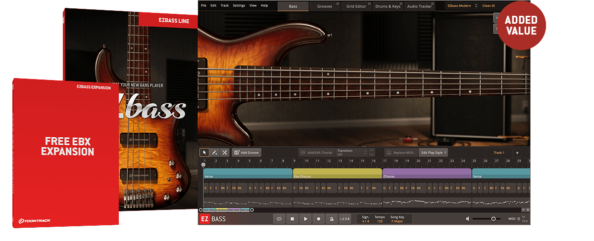The width and height of the screenshot is (594, 241).
Task: Click bar 9 on the timeline ruler
Action: [295, 161]
